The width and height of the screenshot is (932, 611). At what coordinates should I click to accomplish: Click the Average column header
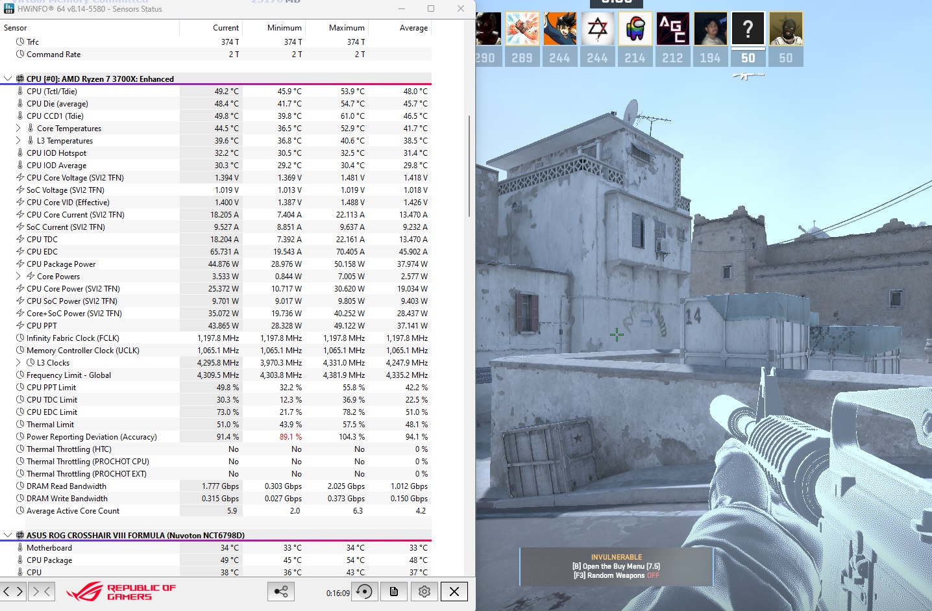tap(399, 28)
